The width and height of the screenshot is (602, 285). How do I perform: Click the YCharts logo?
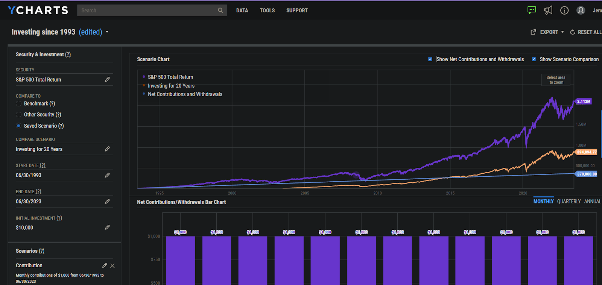pos(38,10)
